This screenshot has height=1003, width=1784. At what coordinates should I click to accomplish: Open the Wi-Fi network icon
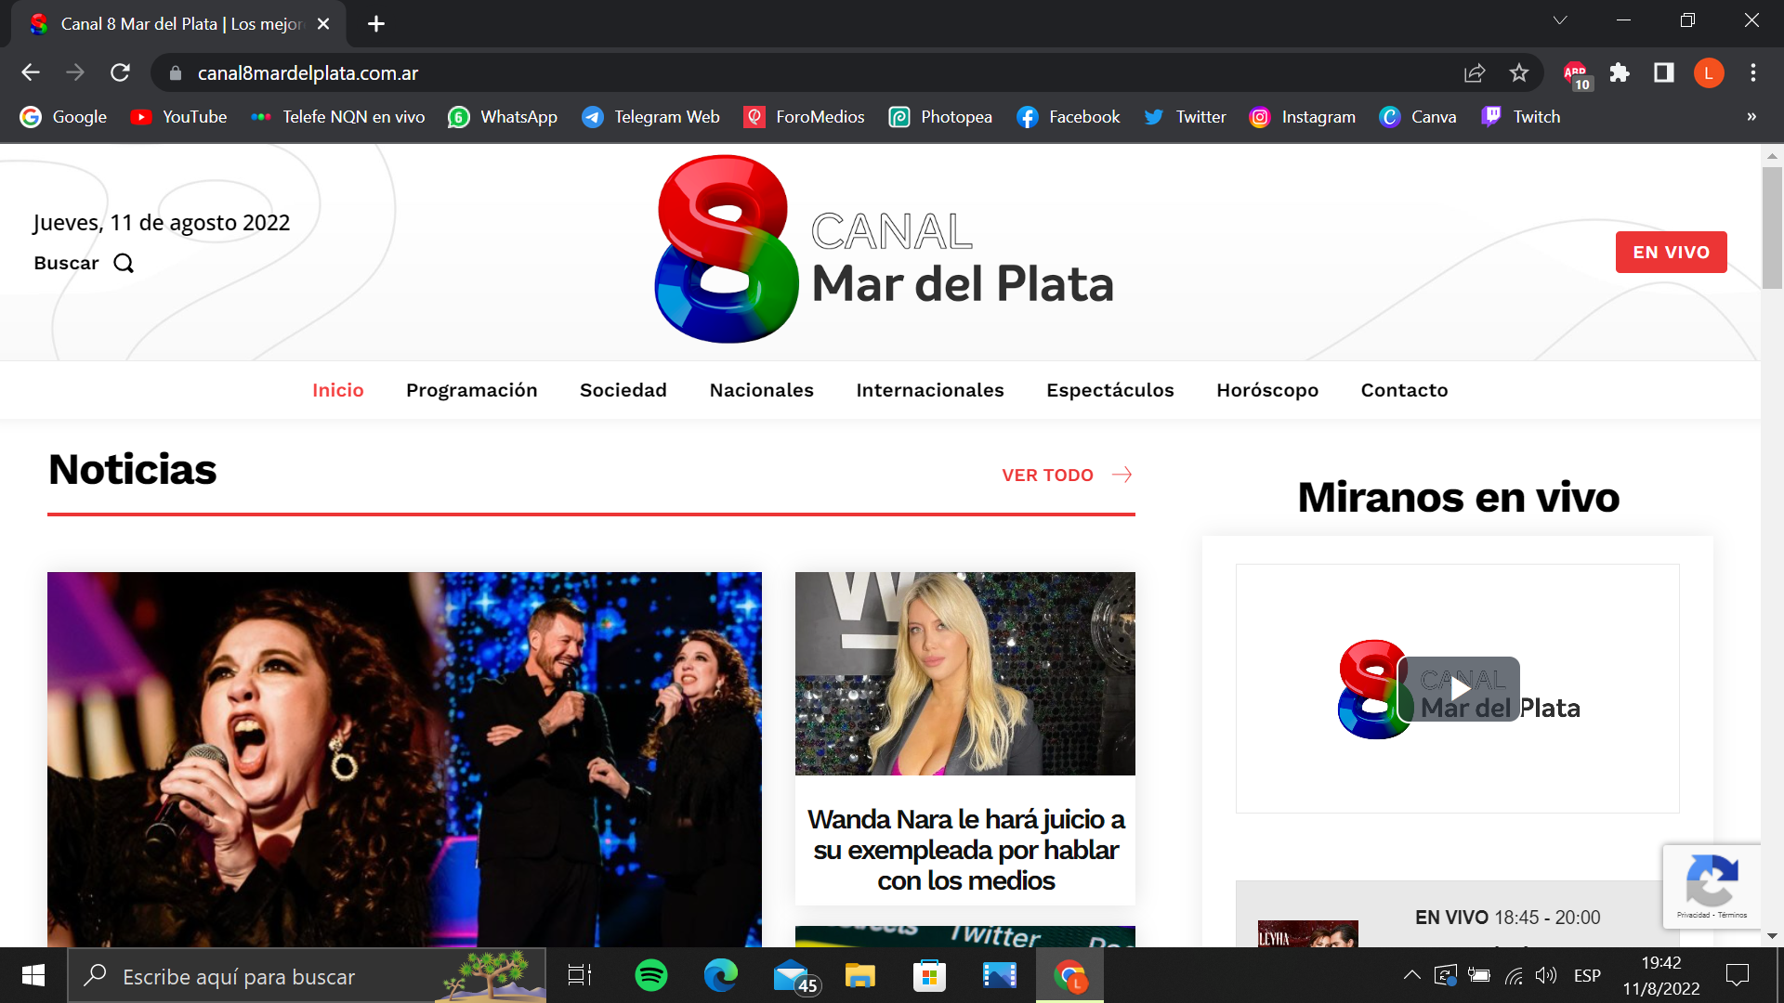click(1514, 975)
